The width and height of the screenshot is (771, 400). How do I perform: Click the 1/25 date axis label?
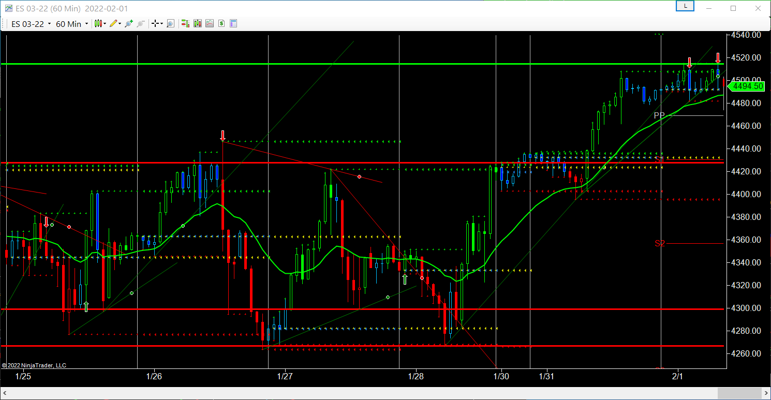(23, 376)
